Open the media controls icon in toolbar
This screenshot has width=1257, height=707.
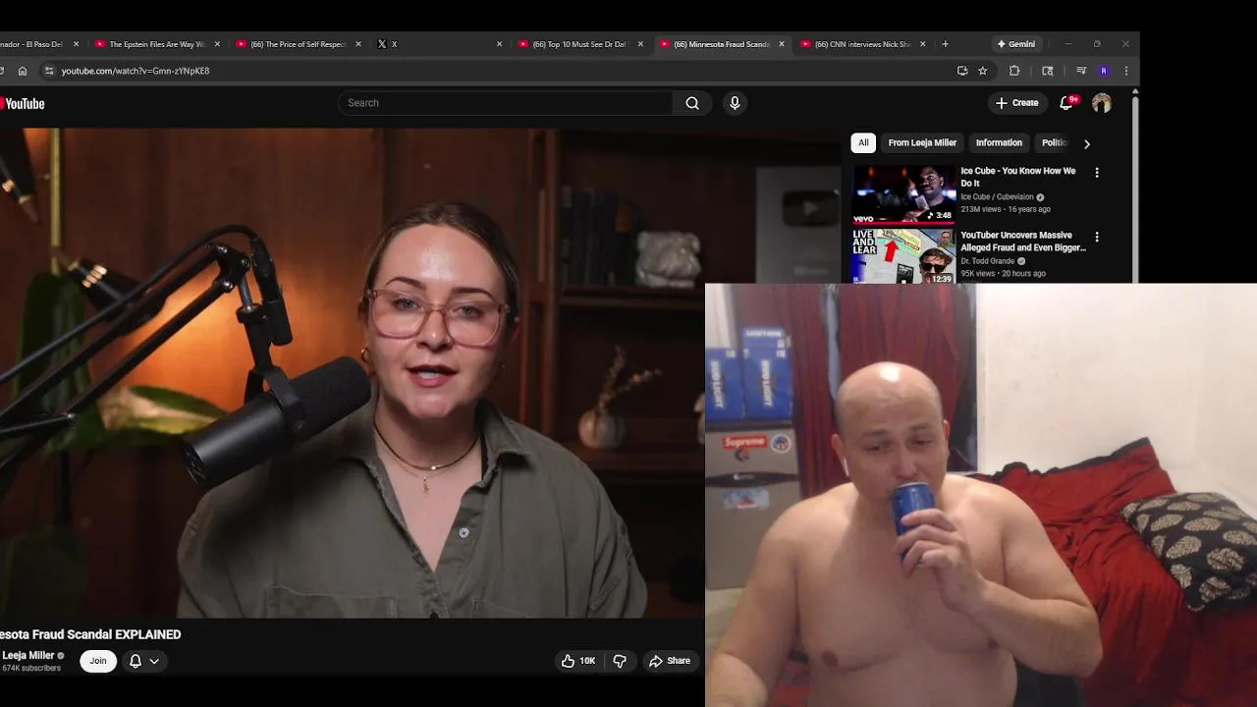click(1080, 71)
